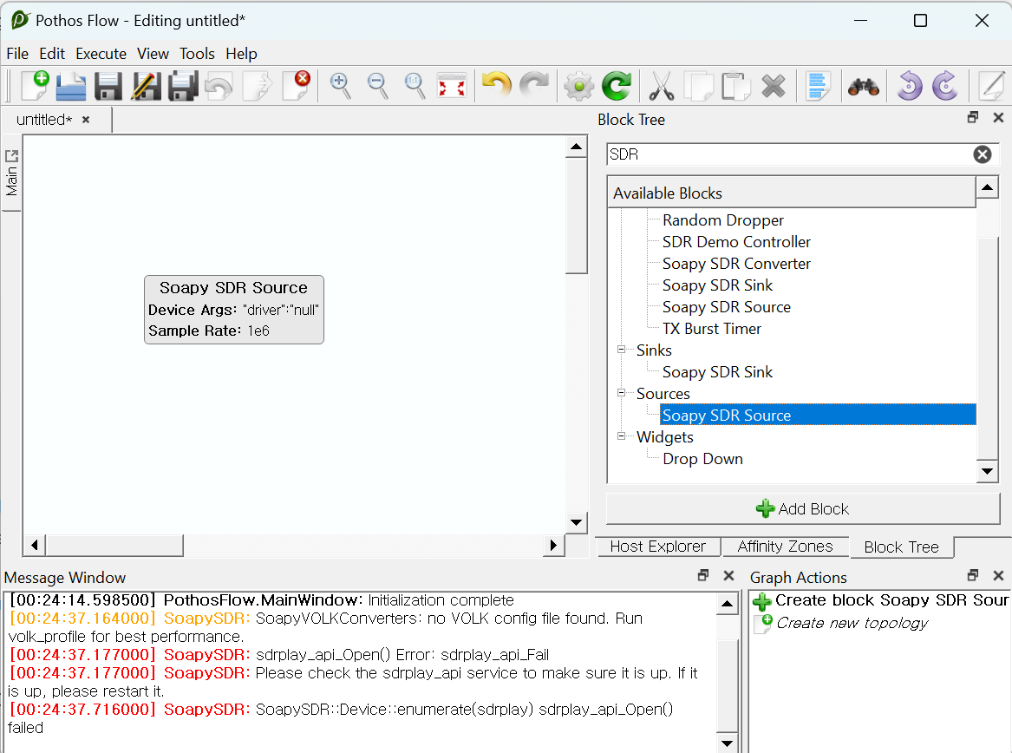
Task: Click the gear with green dot icon
Action: 579,86
